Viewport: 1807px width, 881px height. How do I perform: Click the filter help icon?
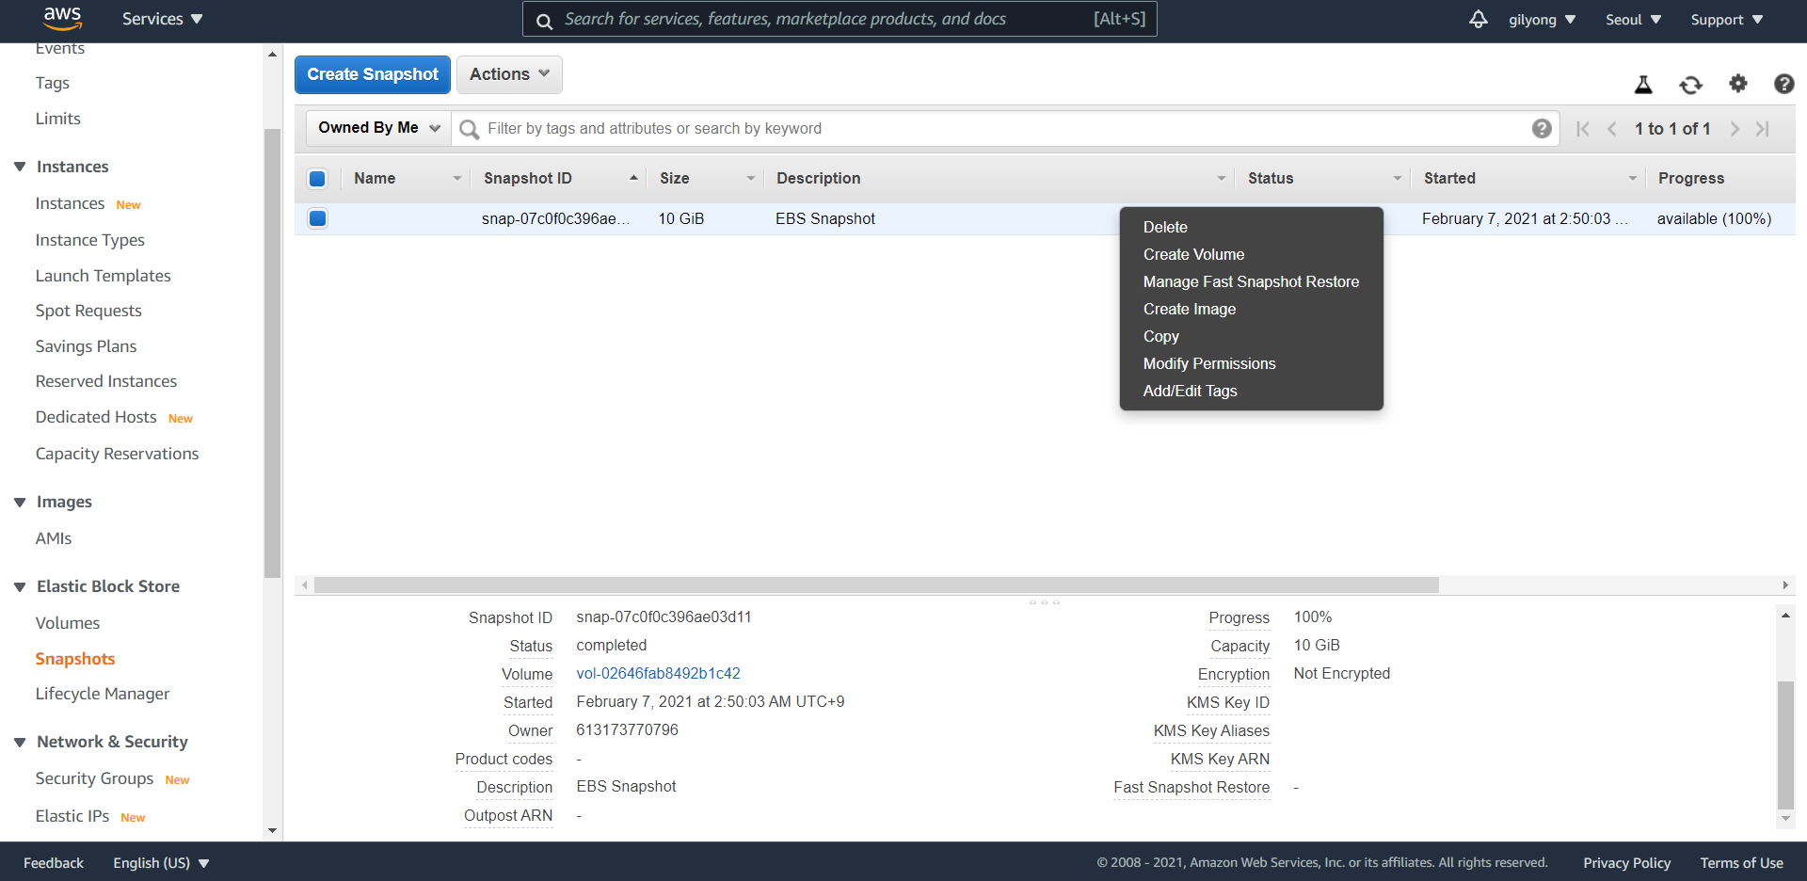[x=1542, y=129]
